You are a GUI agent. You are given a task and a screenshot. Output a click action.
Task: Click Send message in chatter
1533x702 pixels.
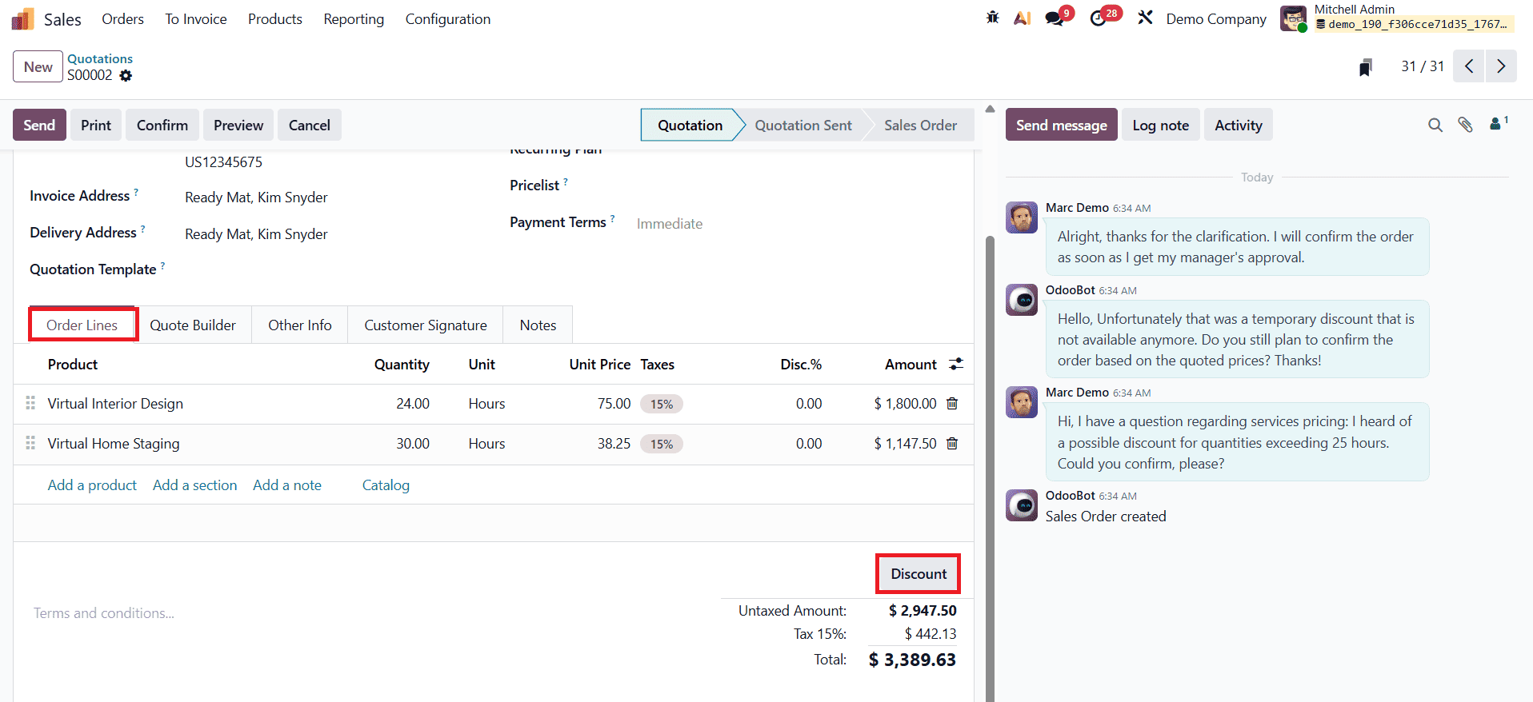pyautogui.click(x=1062, y=125)
